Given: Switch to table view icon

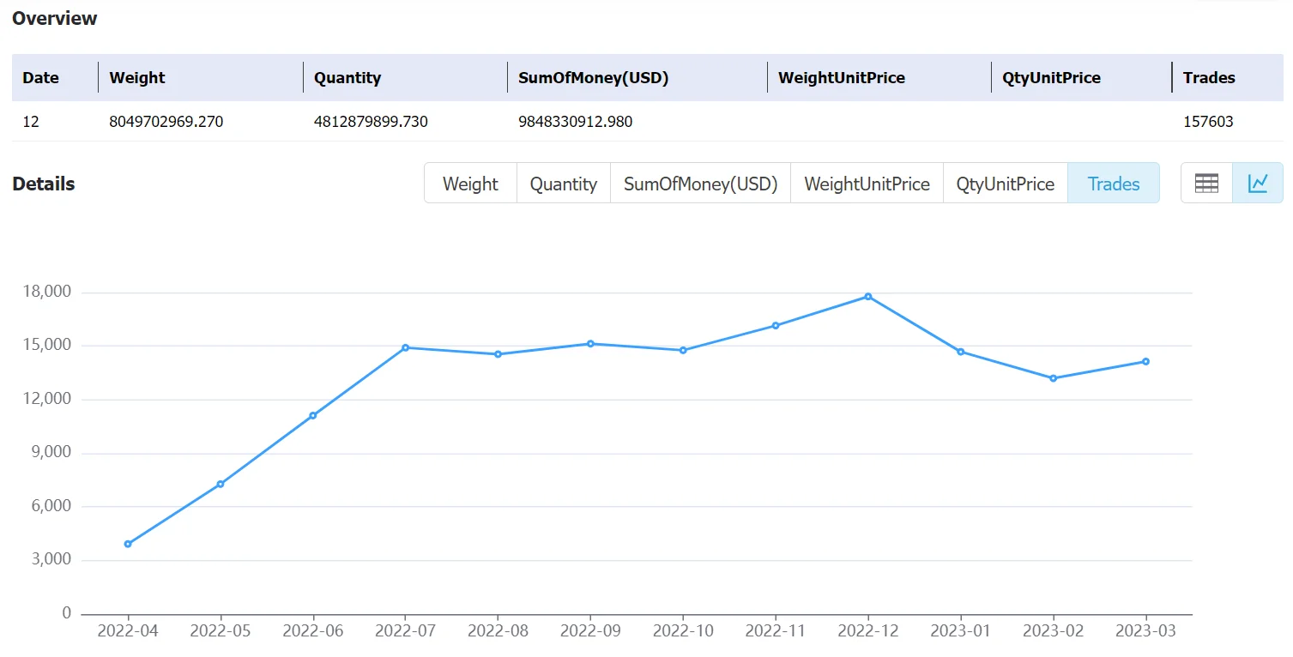Looking at the screenshot, I should [1206, 183].
